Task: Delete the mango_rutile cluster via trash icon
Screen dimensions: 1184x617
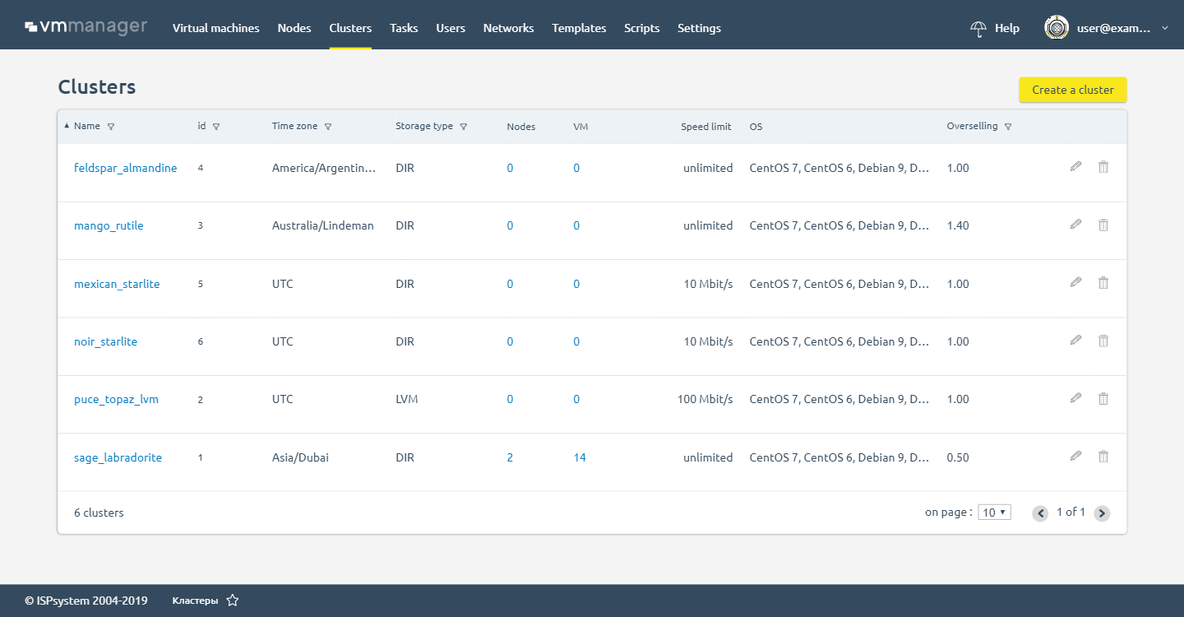Action: 1103,225
